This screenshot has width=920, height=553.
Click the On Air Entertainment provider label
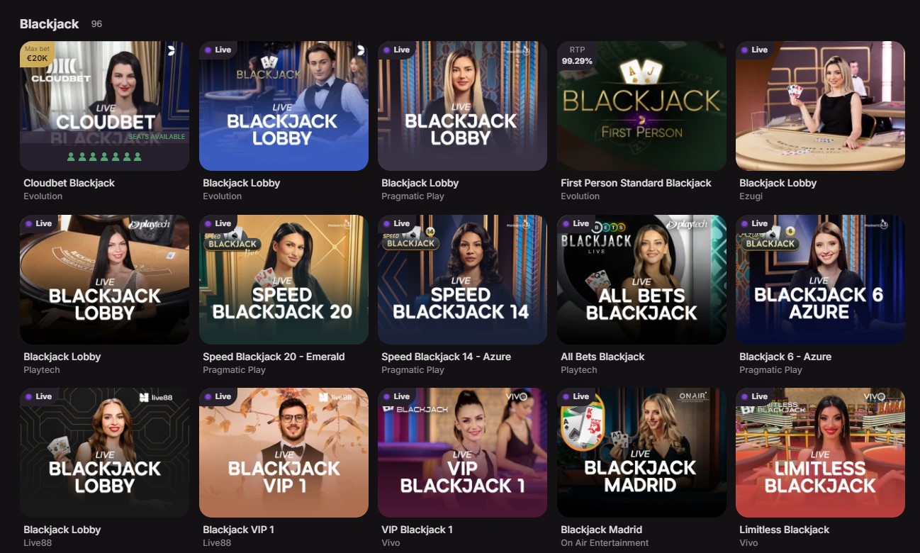point(605,543)
